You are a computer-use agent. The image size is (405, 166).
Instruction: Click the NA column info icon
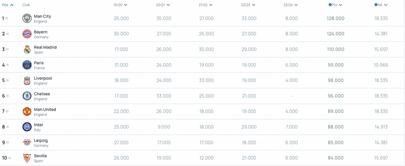(376, 5)
